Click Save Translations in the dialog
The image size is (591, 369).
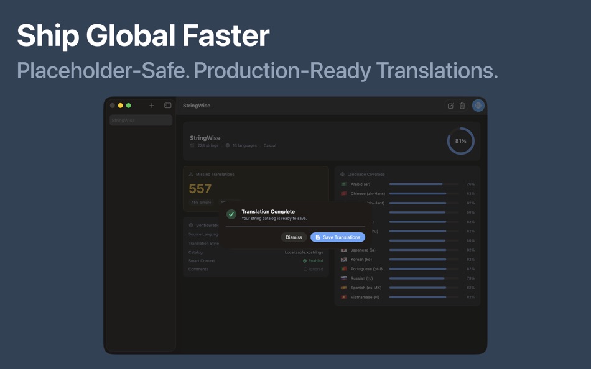[337, 237]
